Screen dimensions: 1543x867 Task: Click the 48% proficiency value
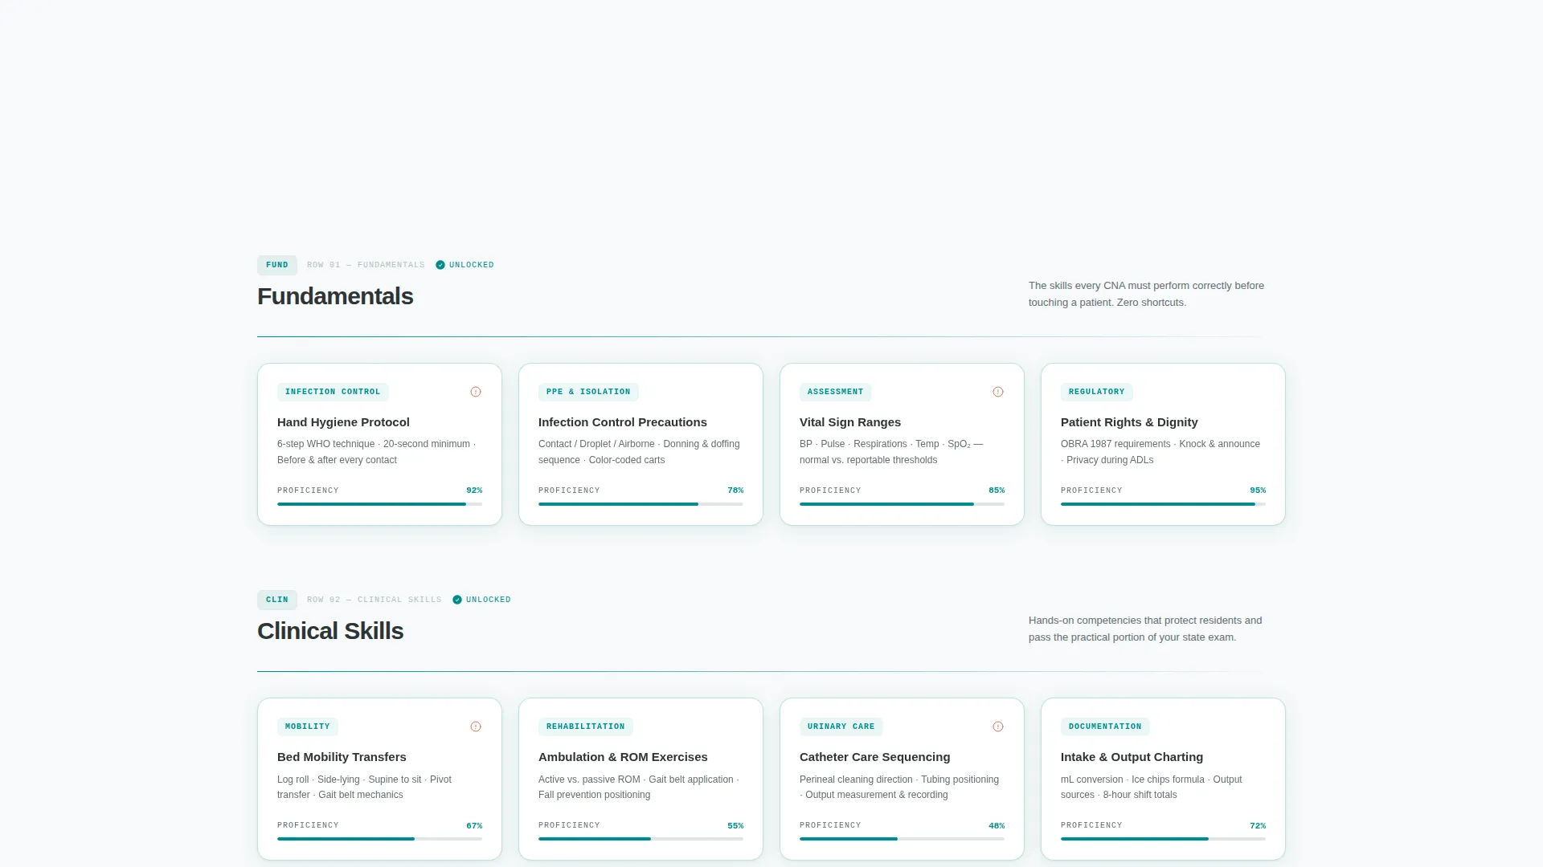tap(997, 826)
